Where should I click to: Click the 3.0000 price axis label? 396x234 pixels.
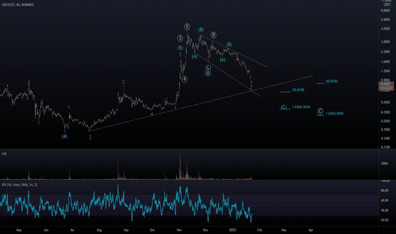[x=385, y=42]
